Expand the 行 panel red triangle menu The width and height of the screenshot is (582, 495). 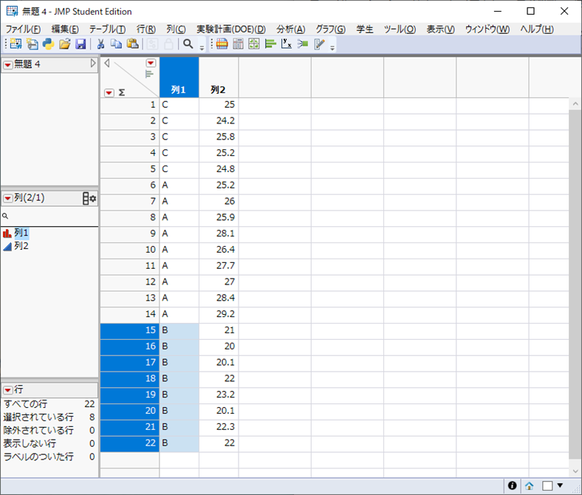click(7, 389)
